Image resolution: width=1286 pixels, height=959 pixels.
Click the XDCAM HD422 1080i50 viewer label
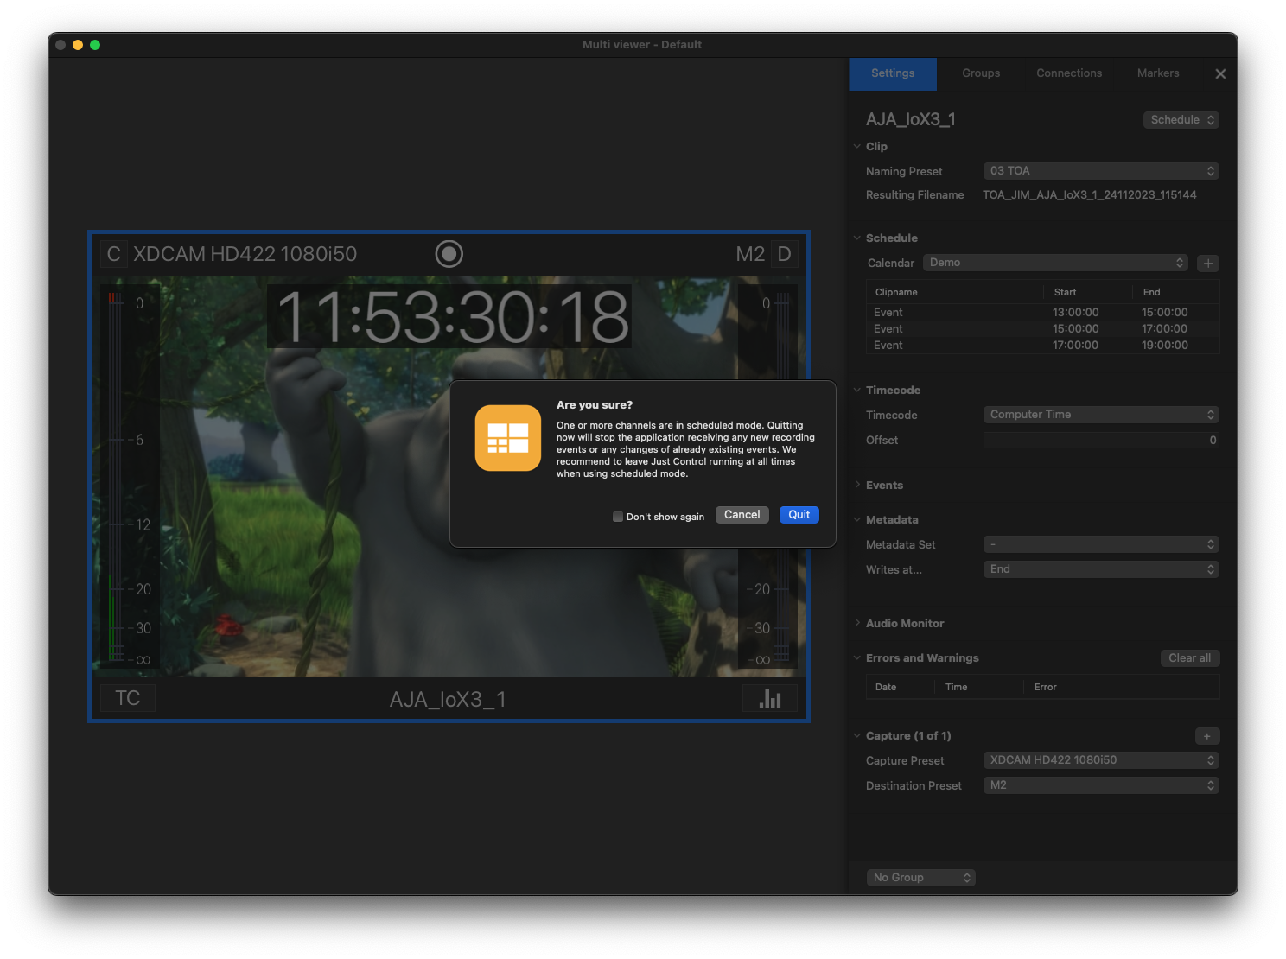(245, 254)
